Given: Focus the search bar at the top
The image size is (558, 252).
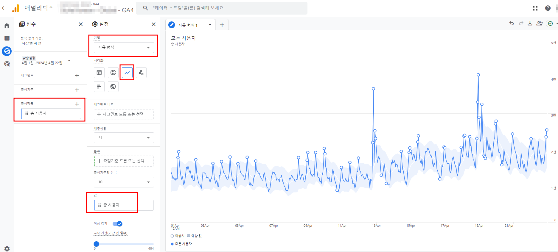Looking at the screenshot, I should click(222, 8).
